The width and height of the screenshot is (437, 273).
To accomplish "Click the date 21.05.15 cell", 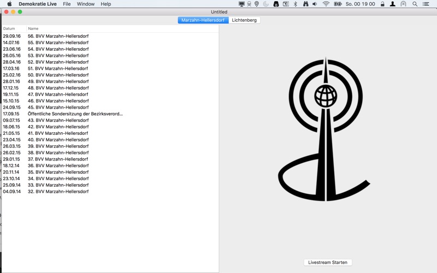I will click(11, 133).
